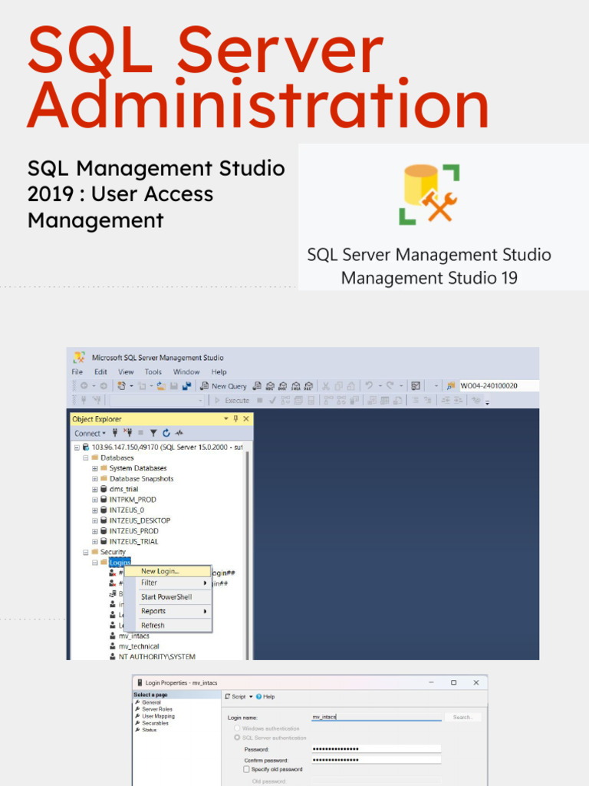This screenshot has height=786, width=589.
Task: Collapse the 103.96.147.150 server node
Action: (x=77, y=447)
